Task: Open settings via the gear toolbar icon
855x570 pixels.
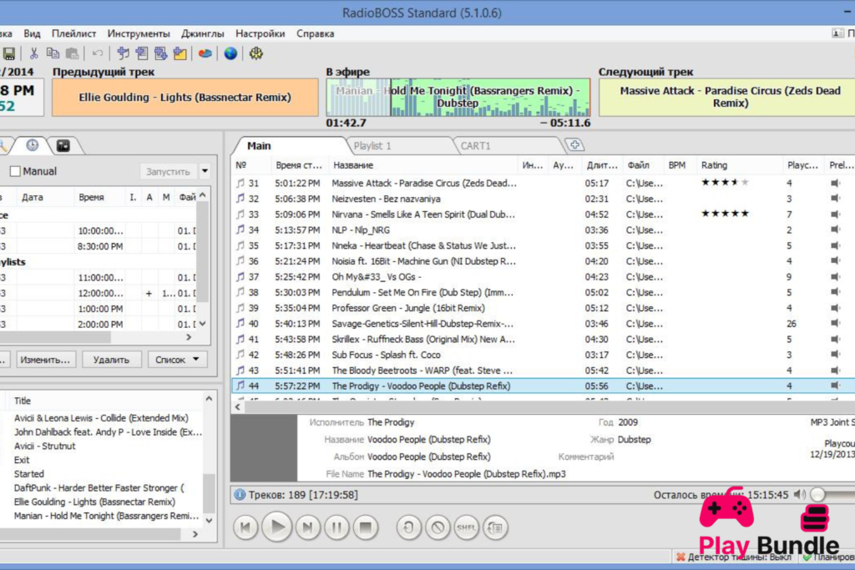Action: 255,53
